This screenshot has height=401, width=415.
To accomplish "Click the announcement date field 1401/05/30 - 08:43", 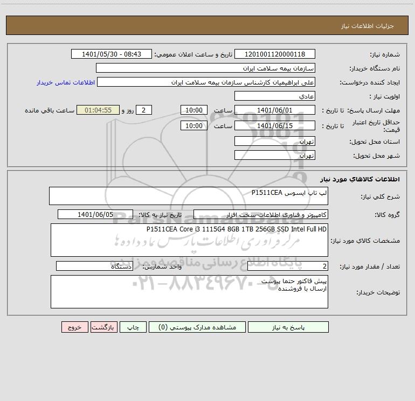I will (112, 54).
